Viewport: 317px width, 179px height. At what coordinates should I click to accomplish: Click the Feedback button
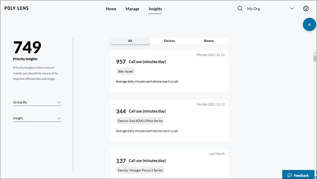[x=298, y=175]
